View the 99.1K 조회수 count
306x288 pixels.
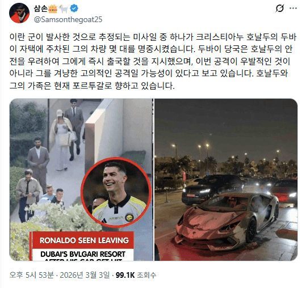[136, 275]
